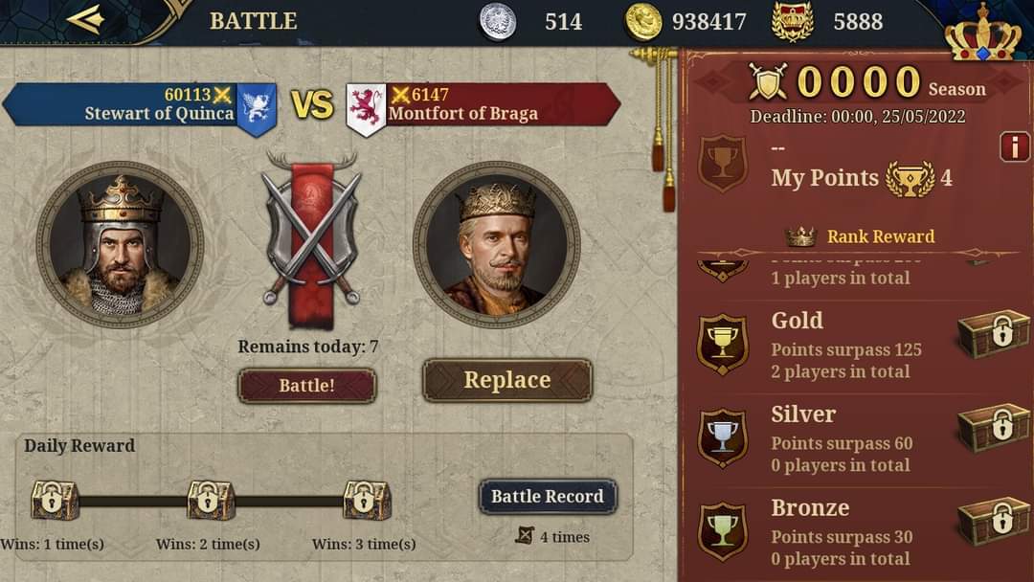Claim the 2-wins daily reward chest
Viewport: 1034px width, 582px height.
211,500
